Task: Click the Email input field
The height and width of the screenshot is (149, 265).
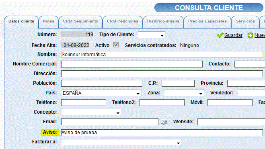Action: pos(110,122)
